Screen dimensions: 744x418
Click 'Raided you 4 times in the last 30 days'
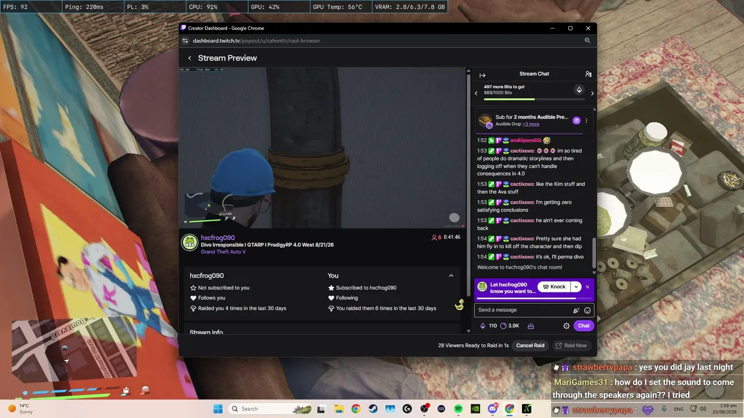pyautogui.click(x=242, y=308)
